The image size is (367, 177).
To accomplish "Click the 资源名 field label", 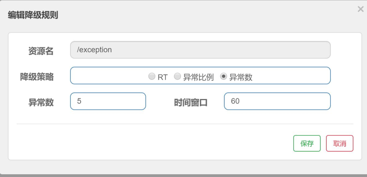I will 41,51.
